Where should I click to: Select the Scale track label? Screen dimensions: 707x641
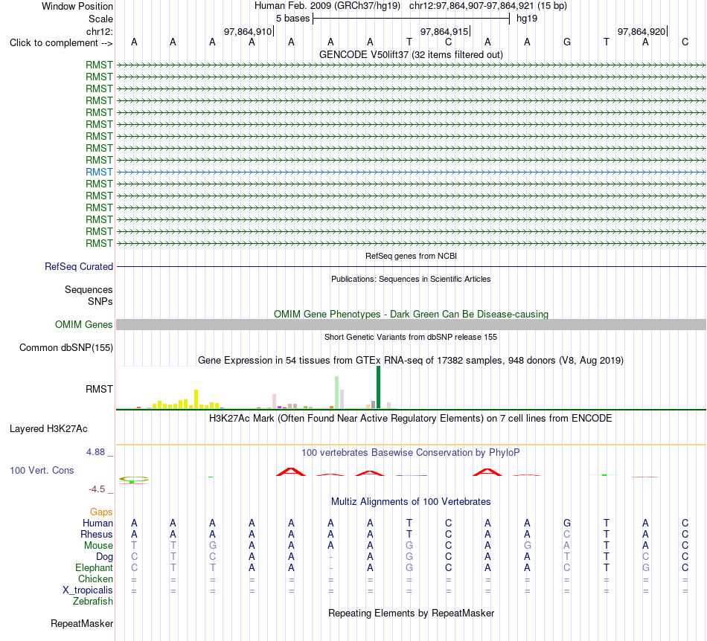(100, 19)
